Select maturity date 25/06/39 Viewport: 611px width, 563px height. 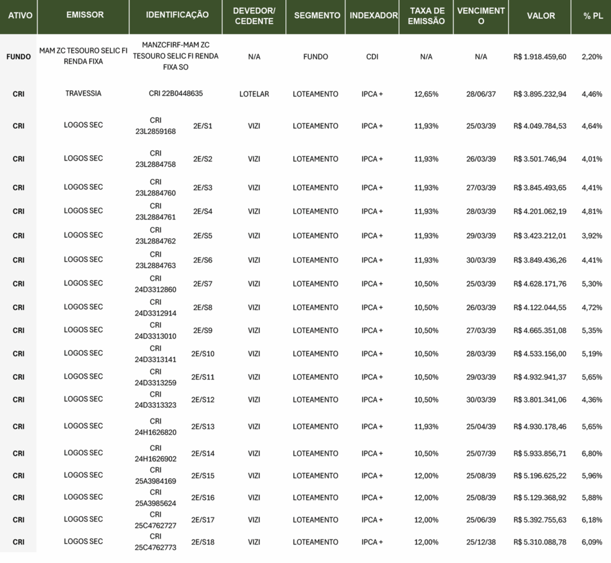481,520
